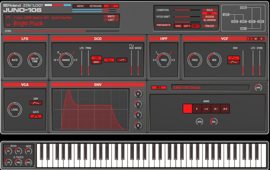Set DCO PWM source to LFO
The image size is (270, 170).
pyautogui.click(x=96, y=58)
